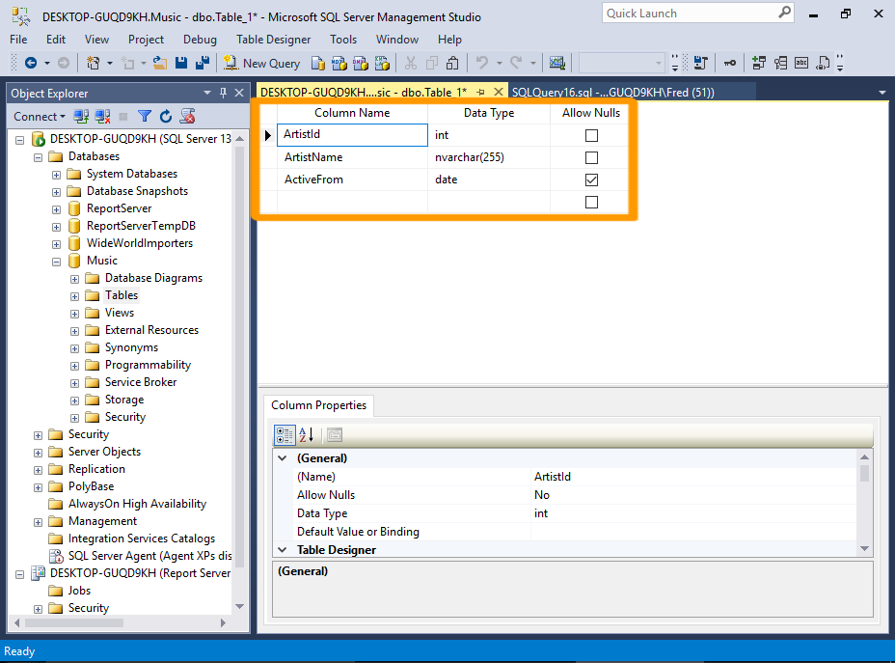Open a New Query window
The width and height of the screenshot is (895, 663).
(261, 64)
